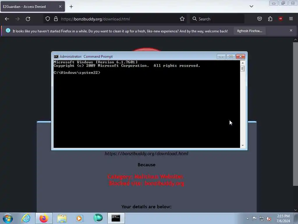Screen dimensions: 298x224
Task: Click Command Prompt taskbar button
Action: (x=116, y=218)
